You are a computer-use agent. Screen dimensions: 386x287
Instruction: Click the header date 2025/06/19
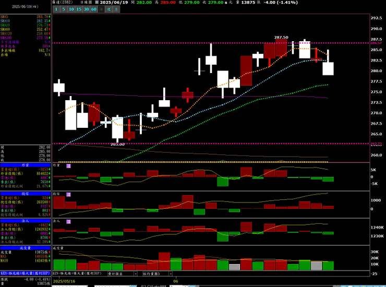coord(114,2)
